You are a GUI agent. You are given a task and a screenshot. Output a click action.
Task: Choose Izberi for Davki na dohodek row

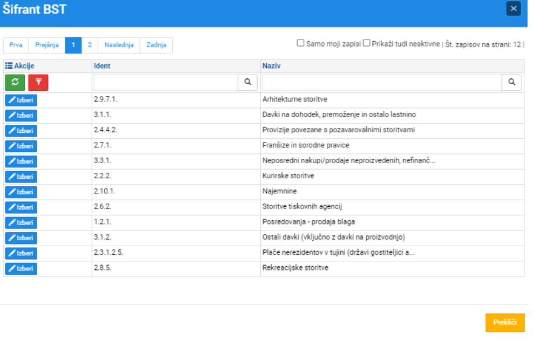pos(21,116)
